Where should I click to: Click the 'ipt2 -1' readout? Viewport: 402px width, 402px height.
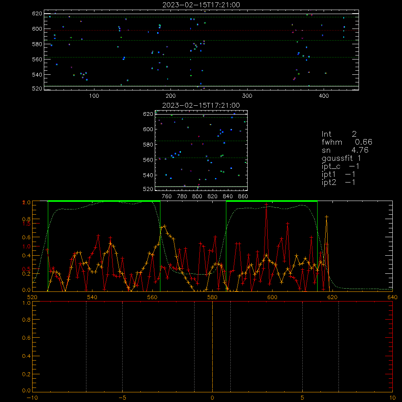pyautogui.click(x=338, y=182)
